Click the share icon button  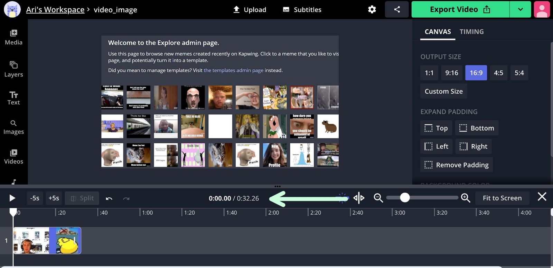397,10
